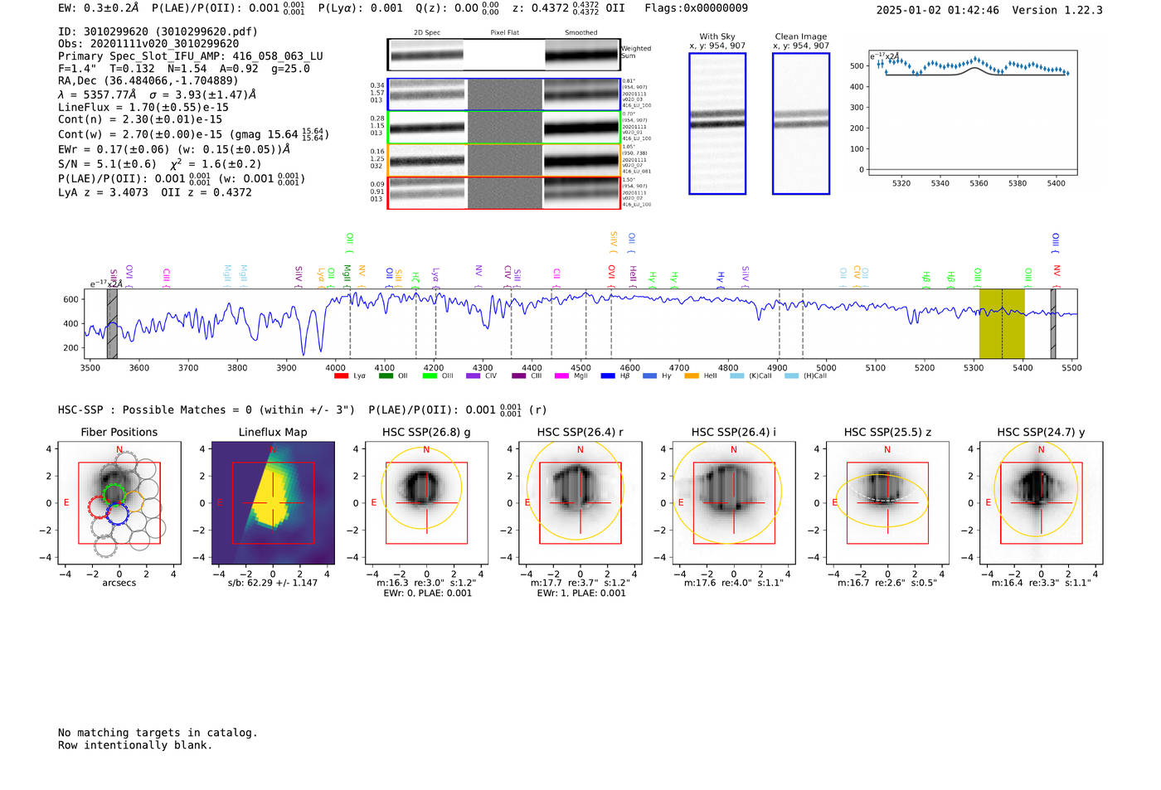The height and width of the screenshot is (790, 1161).
Task: Click the RA,Dec coordinates line
Action: (x=148, y=80)
